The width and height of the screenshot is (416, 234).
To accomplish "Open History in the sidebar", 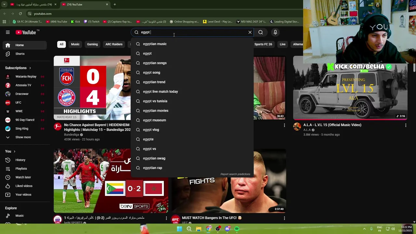I will [25, 160].
